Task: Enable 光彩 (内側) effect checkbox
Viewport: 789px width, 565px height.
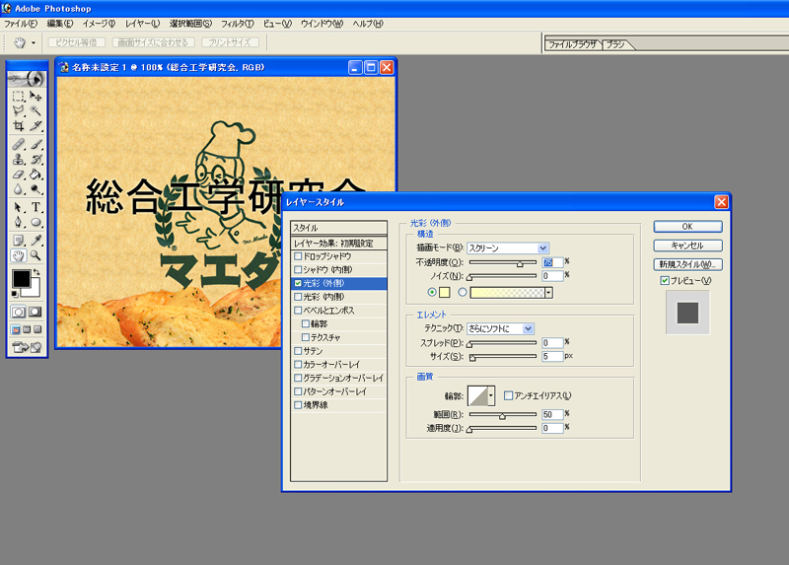Action: point(298,297)
